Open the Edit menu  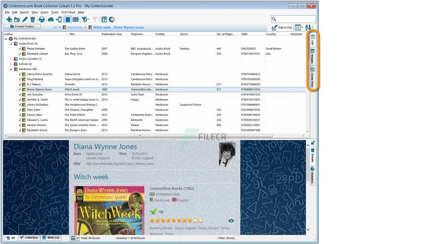[x=15, y=12]
